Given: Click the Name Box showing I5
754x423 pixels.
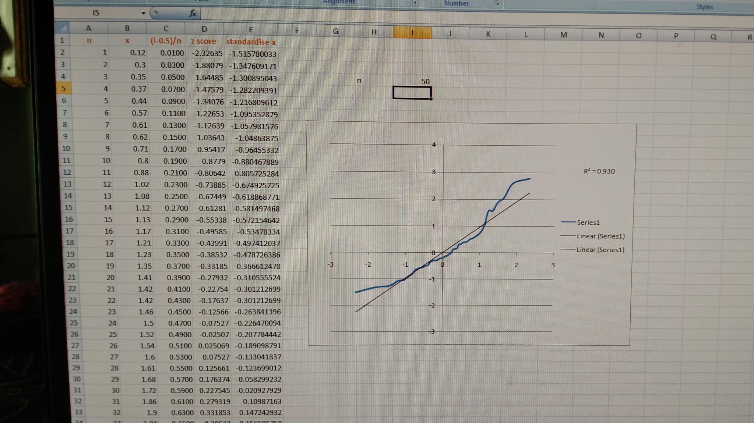Looking at the screenshot, I should click(96, 13).
